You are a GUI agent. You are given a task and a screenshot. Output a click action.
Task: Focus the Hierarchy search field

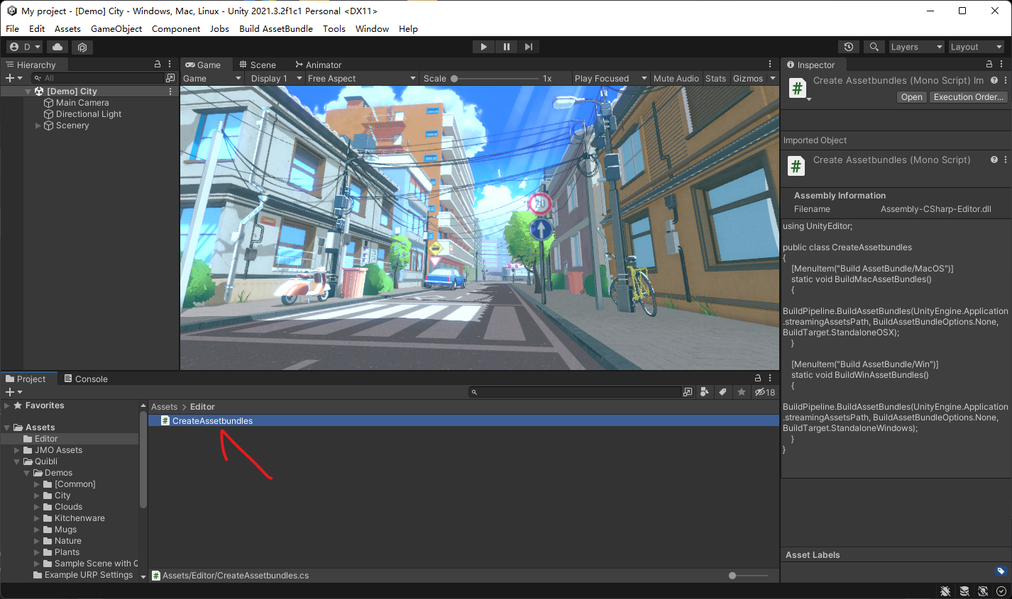pos(98,78)
